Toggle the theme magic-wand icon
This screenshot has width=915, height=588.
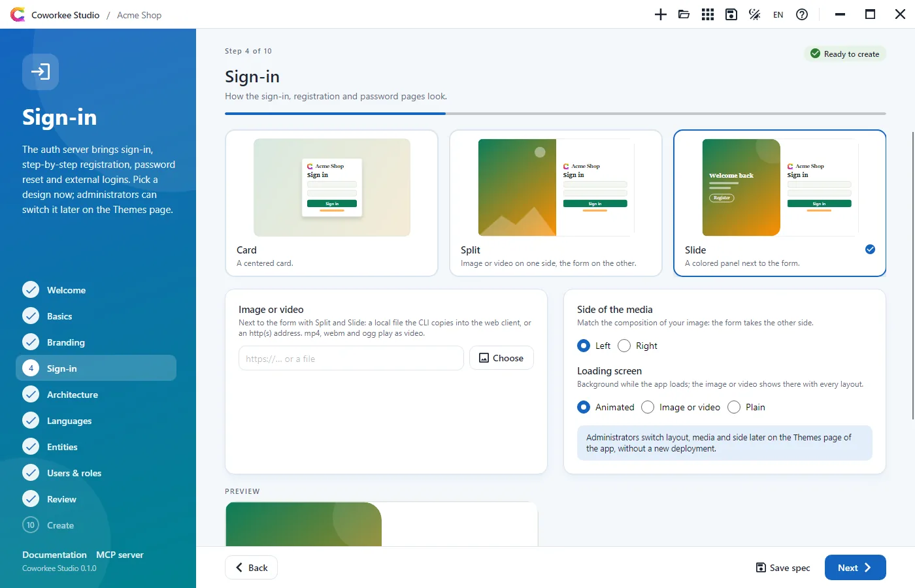pos(755,14)
